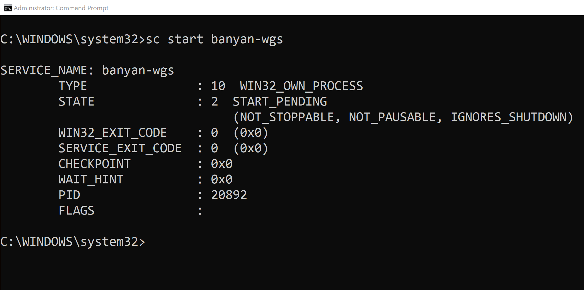Click the SERVICE_EXIT_CODE label
Image resolution: width=584 pixels, height=290 pixels.
click(120, 148)
